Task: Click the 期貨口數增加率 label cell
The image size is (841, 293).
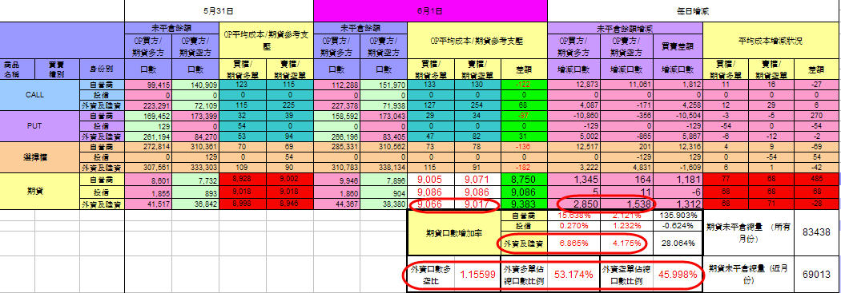Action: pyautogui.click(x=454, y=232)
